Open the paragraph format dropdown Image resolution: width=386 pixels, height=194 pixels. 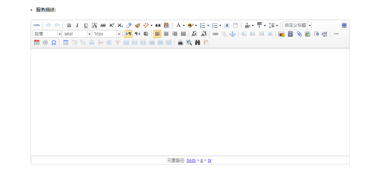coord(47,34)
